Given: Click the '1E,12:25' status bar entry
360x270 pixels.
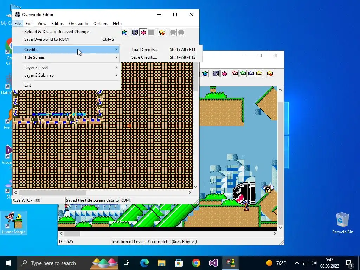Looking at the screenshot, I should 66,241.
